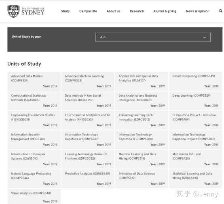Click the search magnifier icon
This screenshot has width=224, height=204.
pos(221,11)
